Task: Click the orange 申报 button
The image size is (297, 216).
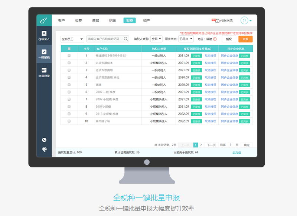Action: pyautogui.click(x=245, y=39)
